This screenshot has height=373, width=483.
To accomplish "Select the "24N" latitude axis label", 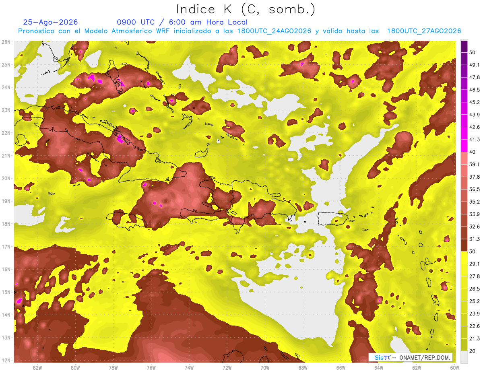I will point(6,87).
